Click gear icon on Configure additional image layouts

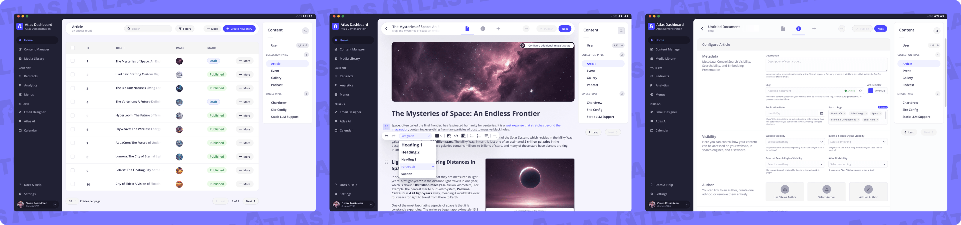(523, 46)
